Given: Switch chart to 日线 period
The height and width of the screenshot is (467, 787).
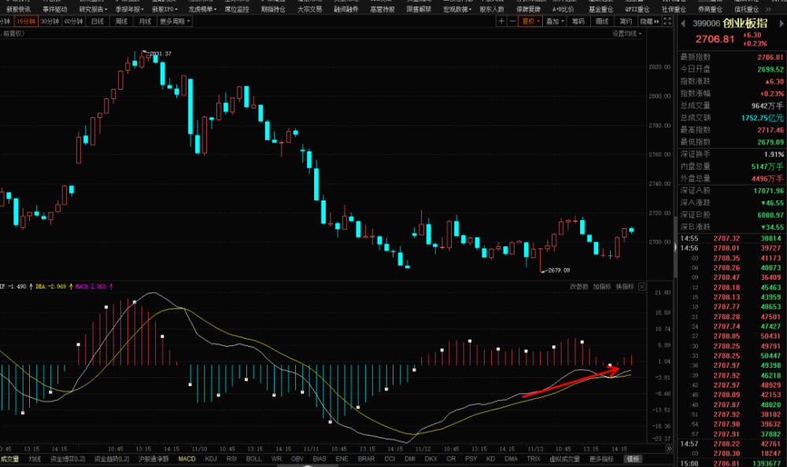Looking at the screenshot, I should 98,21.
